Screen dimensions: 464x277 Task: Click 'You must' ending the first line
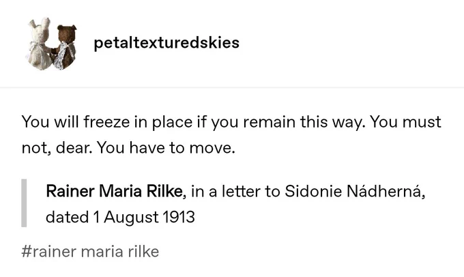[x=406, y=122]
